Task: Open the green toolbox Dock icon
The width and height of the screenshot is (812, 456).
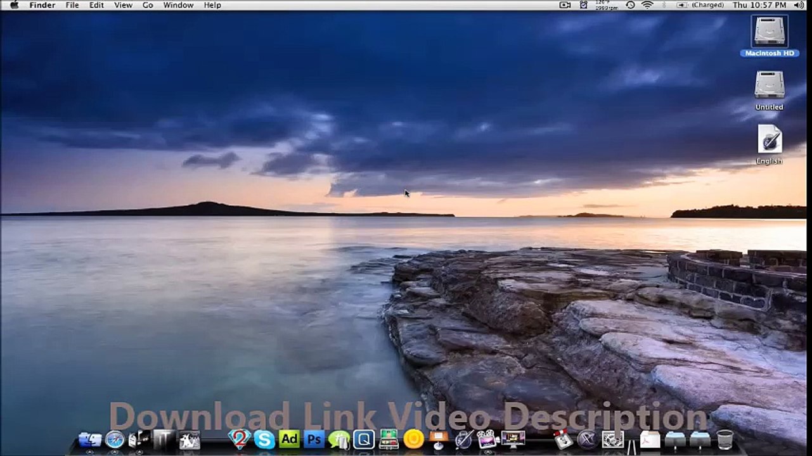Action: [389, 440]
